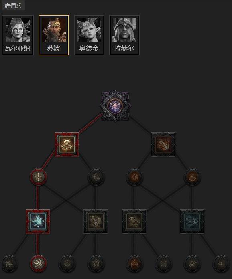Click the teal arrows skill node
This screenshot has height=279, width=232.
tap(192, 221)
